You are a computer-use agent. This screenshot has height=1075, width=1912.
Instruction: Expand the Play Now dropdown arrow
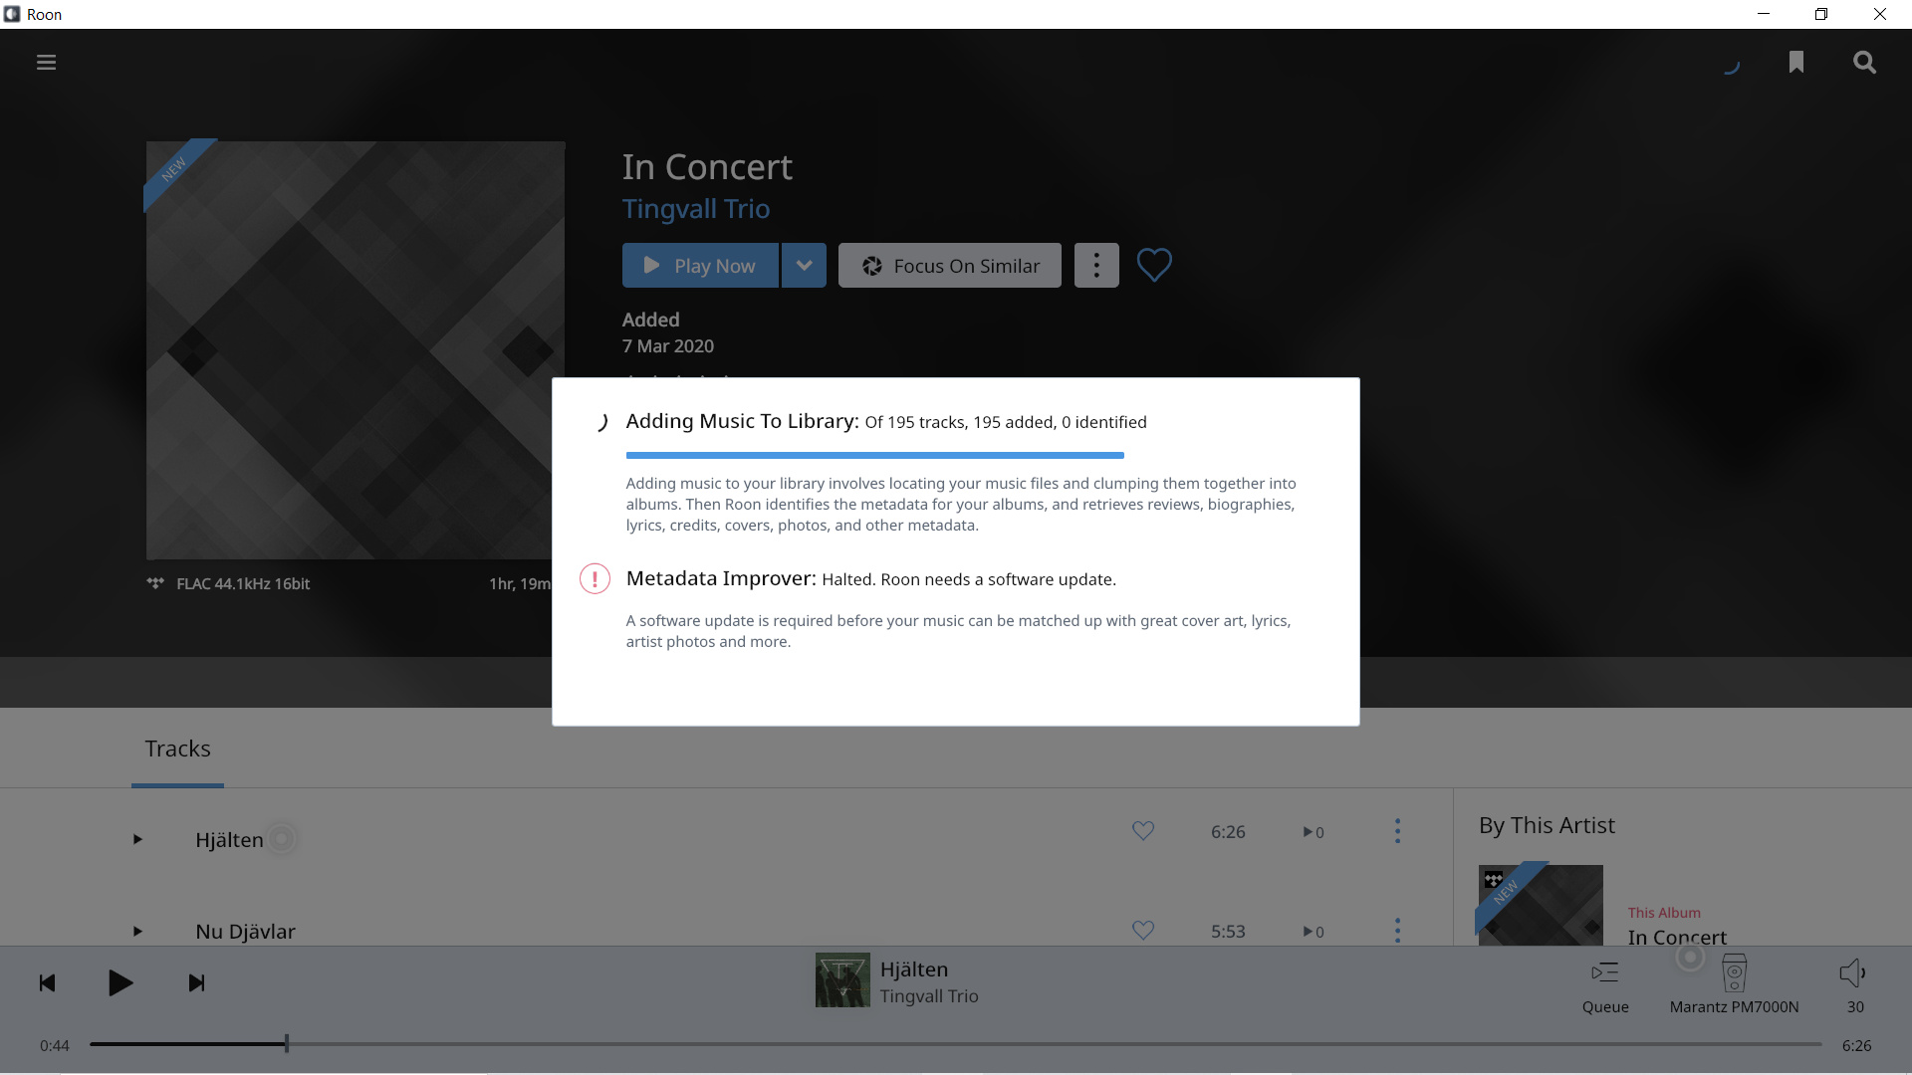point(805,266)
